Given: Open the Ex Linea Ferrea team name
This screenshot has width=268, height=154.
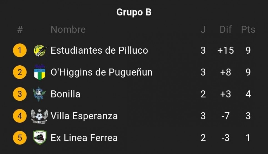Looking at the screenshot, I should [84, 138].
